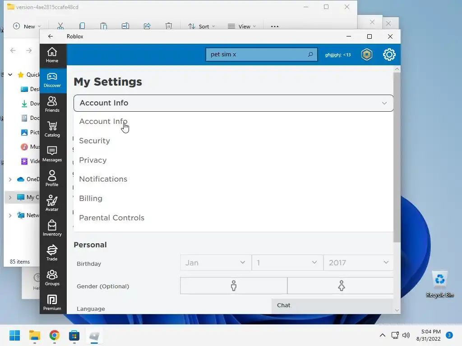Click the Share icon in File Explorer
The image size is (462, 346).
[147, 26]
